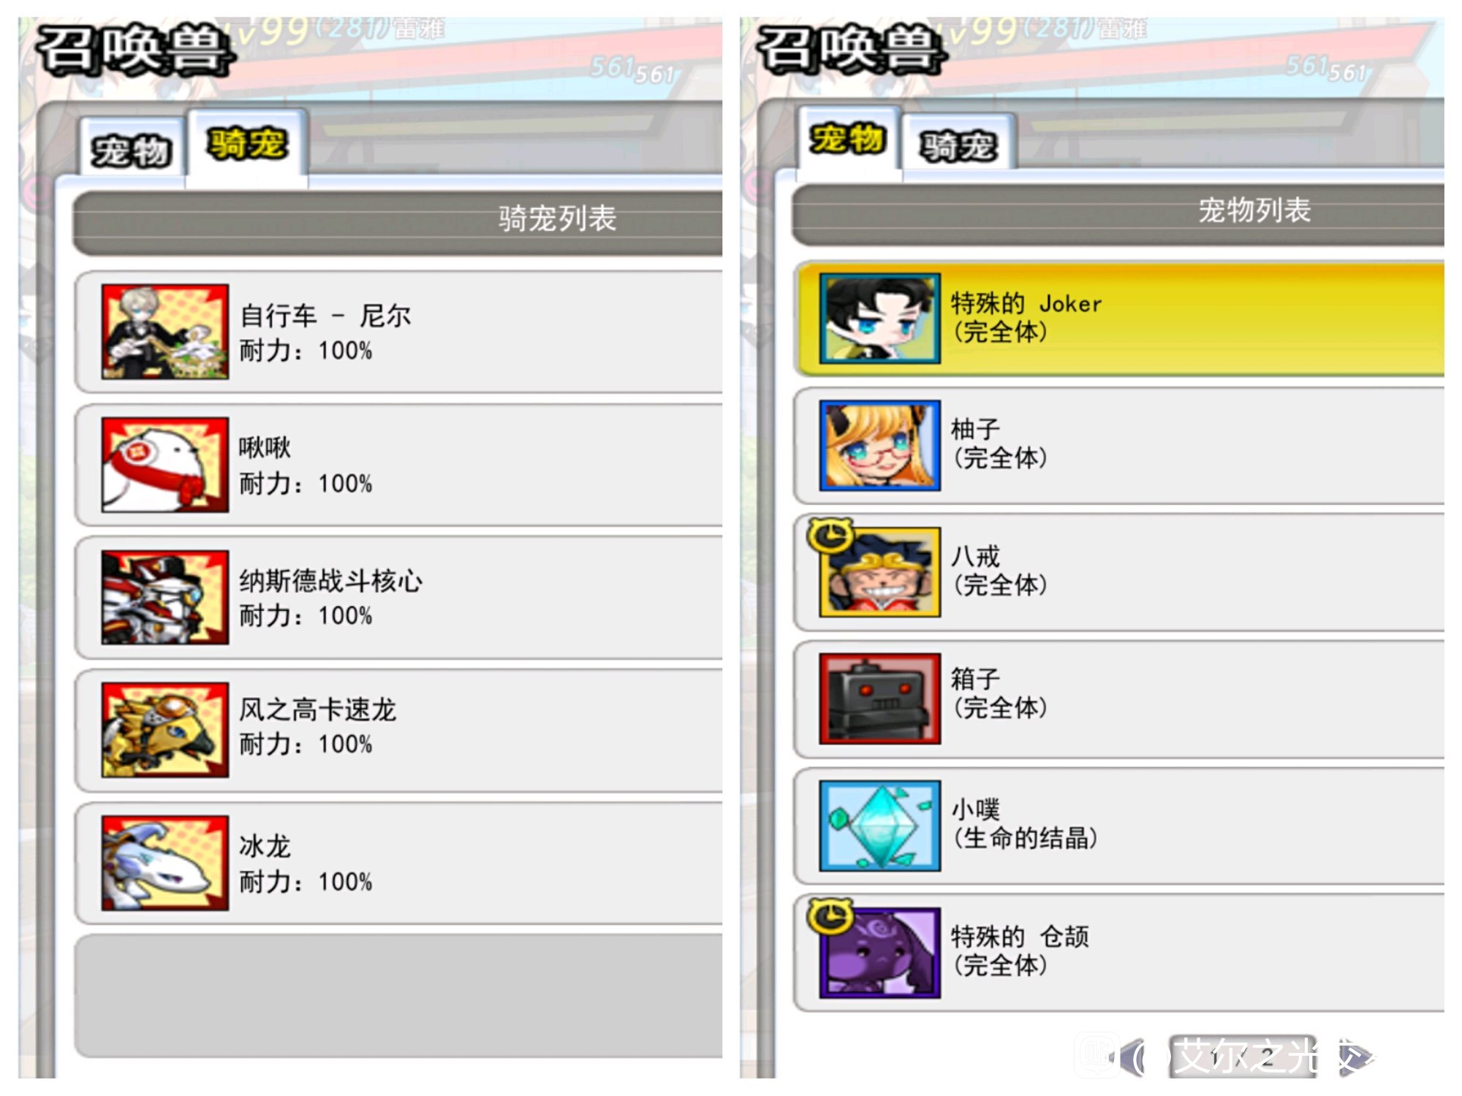Open the 骑宠 tab in right panel
Viewport: 1462px width, 1096px height.
click(x=958, y=145)
